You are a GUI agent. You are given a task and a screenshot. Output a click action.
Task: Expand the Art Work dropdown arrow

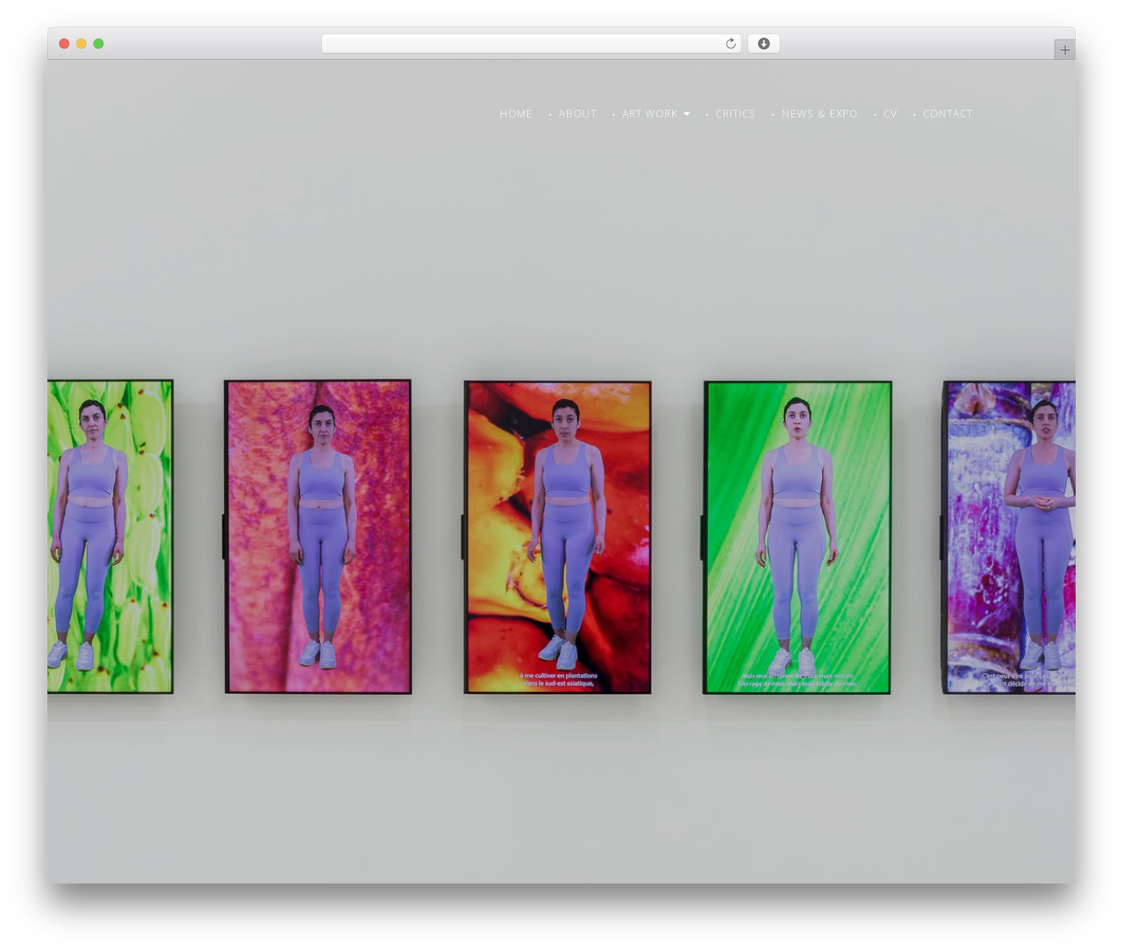[686, 114]
